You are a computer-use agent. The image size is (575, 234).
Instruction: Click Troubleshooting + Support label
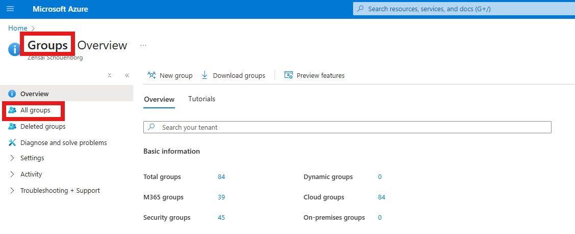(60, 190)
